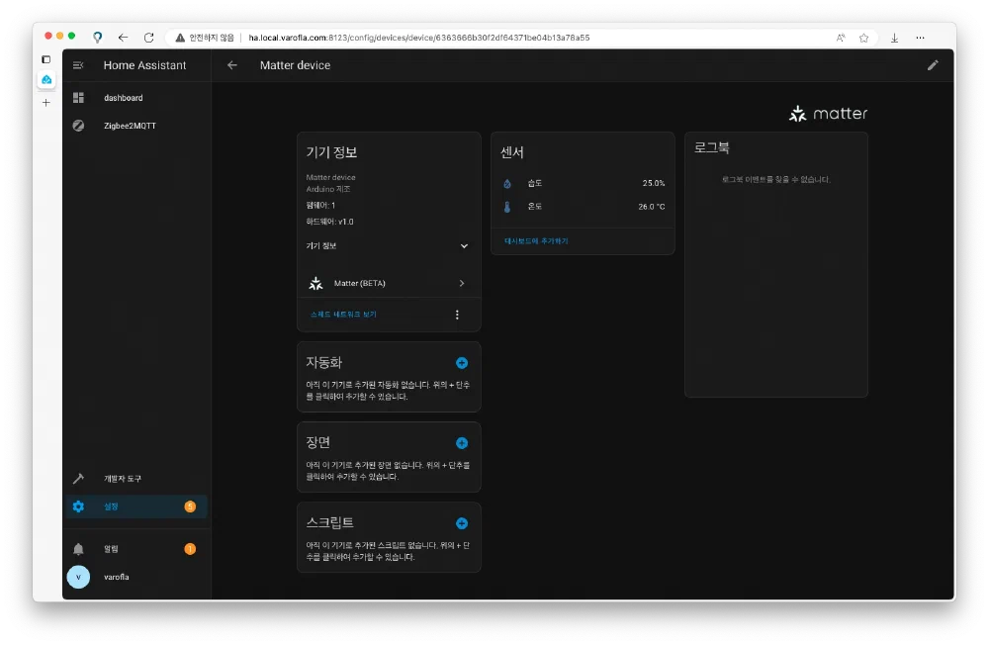Click the settings gear icon in the sidebar
The width and height of the screenshot is (989, 645).
click(x=78, y=506)
